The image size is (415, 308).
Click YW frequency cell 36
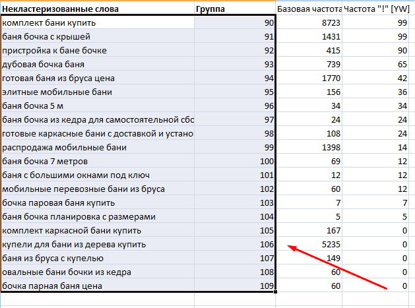pyautogui.click(x=376, y=92)
